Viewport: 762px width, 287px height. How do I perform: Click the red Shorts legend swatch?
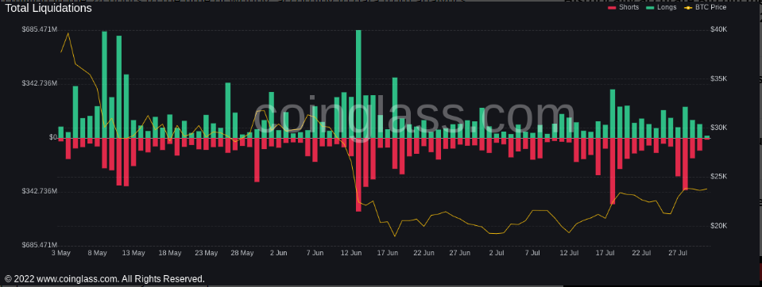click(613, 7)
